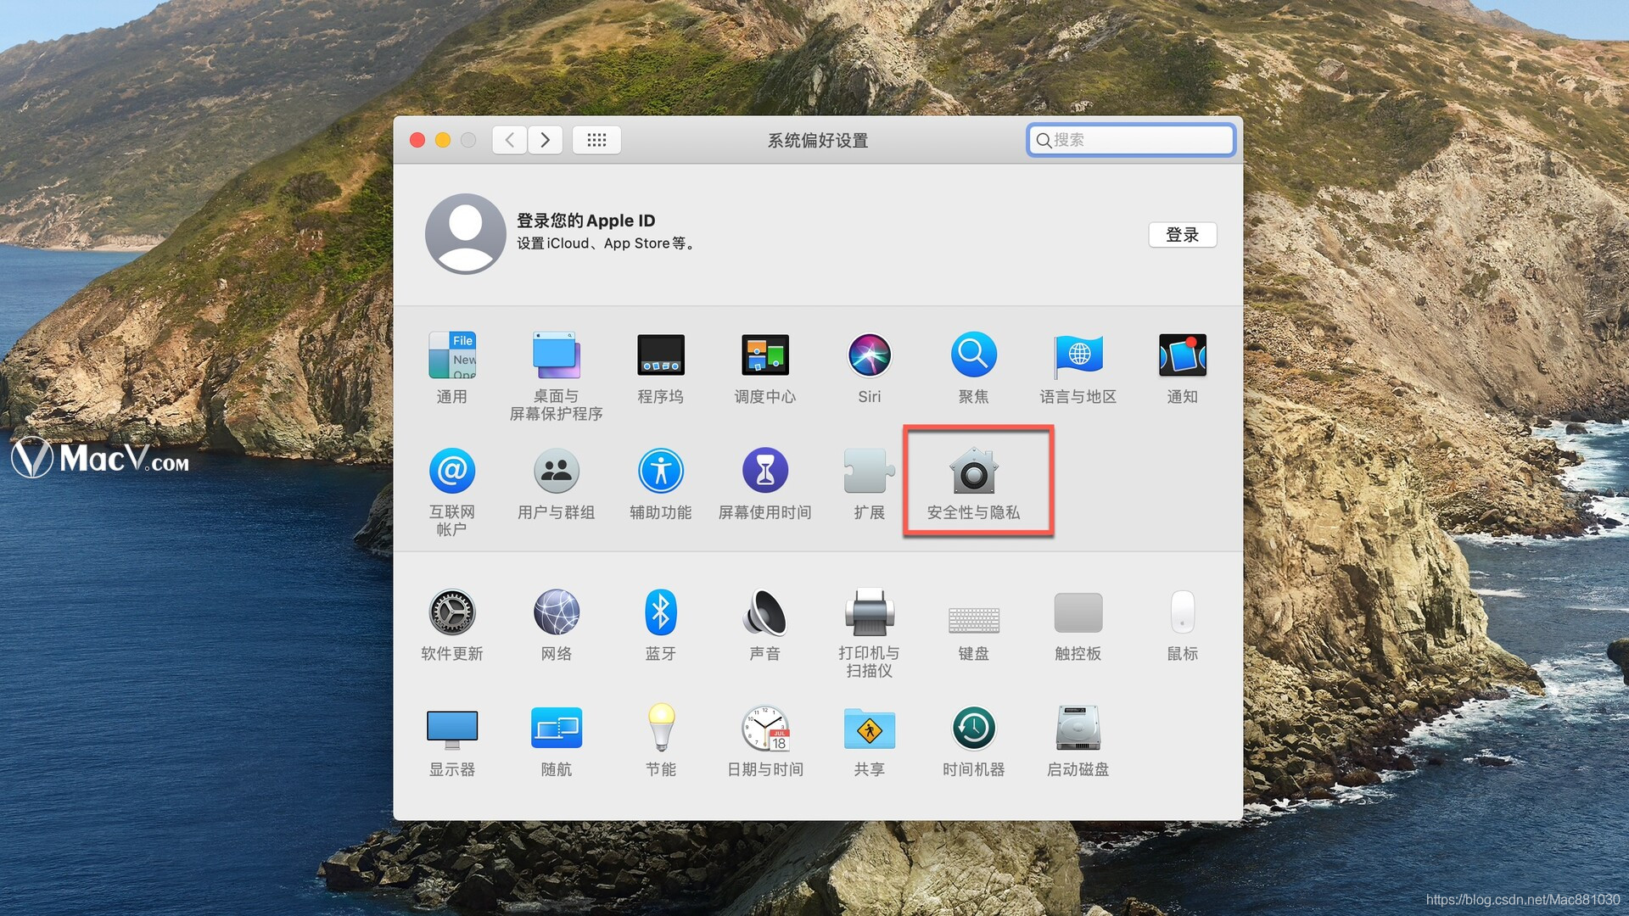Open Bluetooth (蓝牙) preferences
Viewport: 1629px width, 916px height.
(660, 612)
